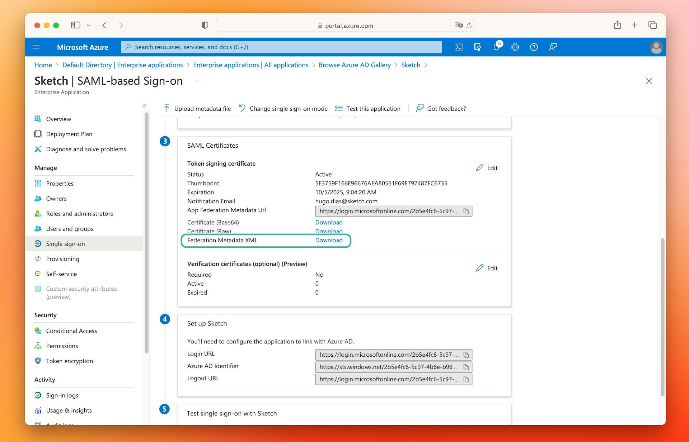Open a new Safari tab
Viewport: 689px width, 442px height.
(x=635, y=25)
